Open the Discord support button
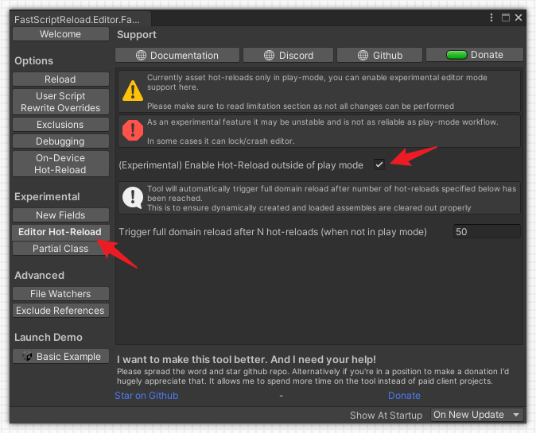 pos(288,55)
